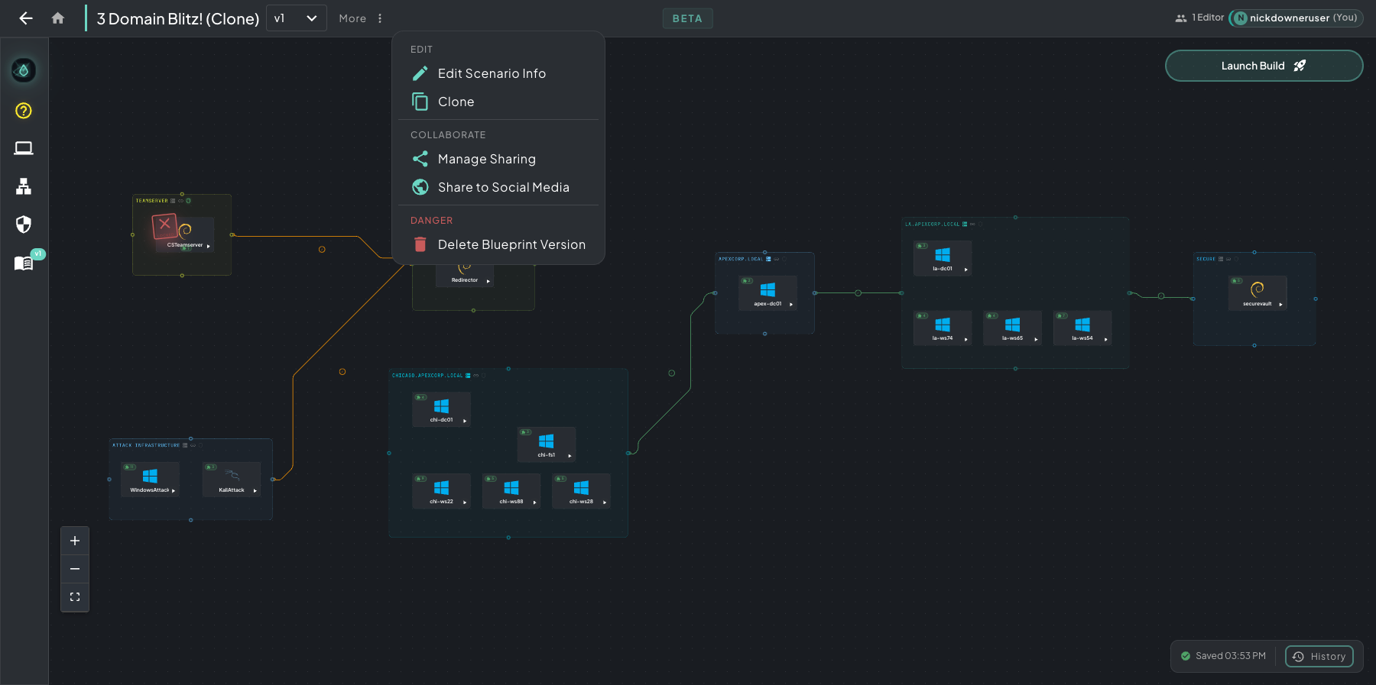Click the green connector between APEXCORP and LA
The width and height of the screenshot is (1376, 685).
pos(858,293)
